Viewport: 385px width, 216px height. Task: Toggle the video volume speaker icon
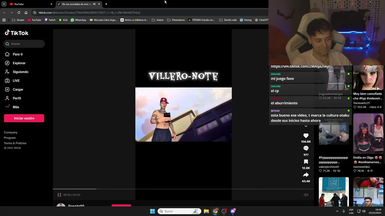tap(306, 195)
